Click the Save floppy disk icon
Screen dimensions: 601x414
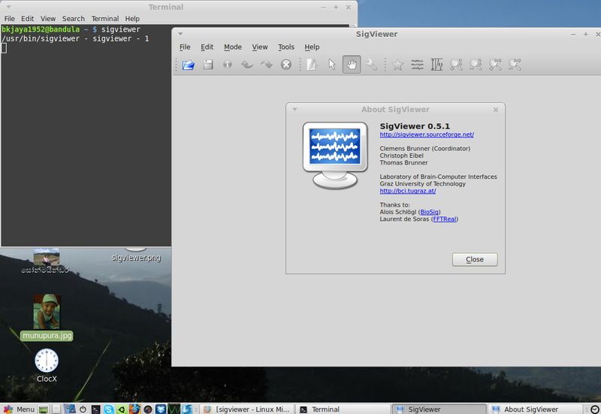click(208, 65)
